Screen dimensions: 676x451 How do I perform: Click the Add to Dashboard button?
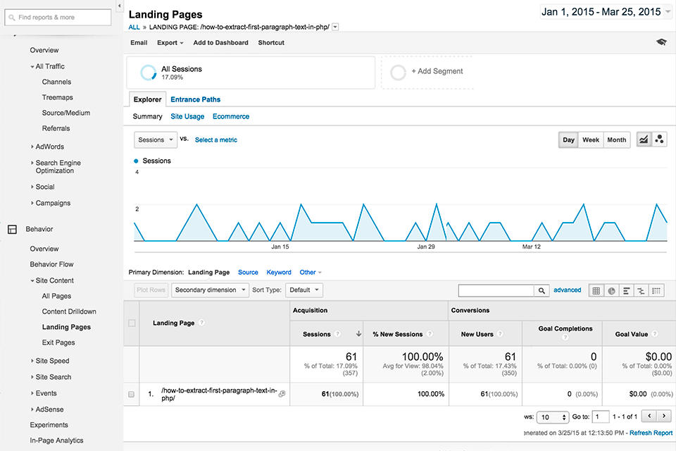pyautogui.click(x=220, y=42)
